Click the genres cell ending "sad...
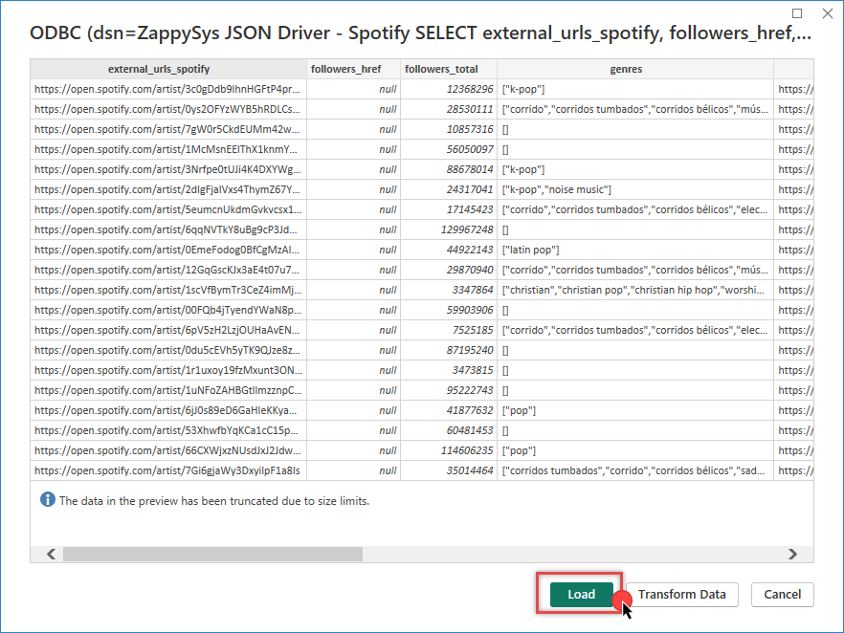 (x=635, y=470)
